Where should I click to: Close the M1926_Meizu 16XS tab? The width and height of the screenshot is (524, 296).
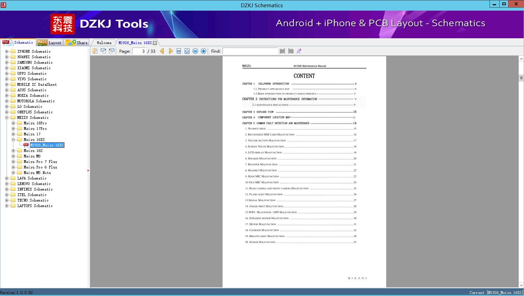pos(155,43)
